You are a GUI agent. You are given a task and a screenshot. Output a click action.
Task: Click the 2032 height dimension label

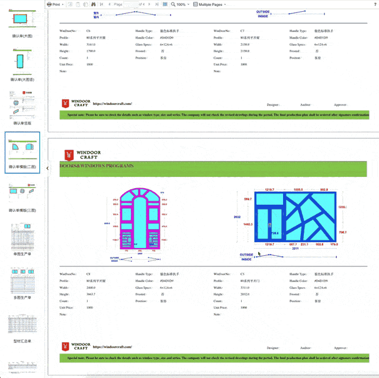point(237,217)
